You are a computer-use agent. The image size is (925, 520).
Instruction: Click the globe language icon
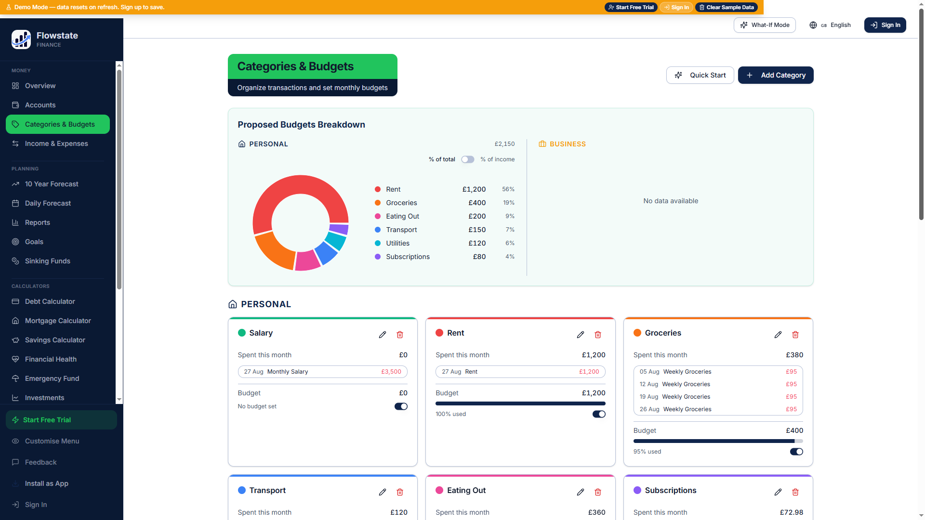(813, 25)
